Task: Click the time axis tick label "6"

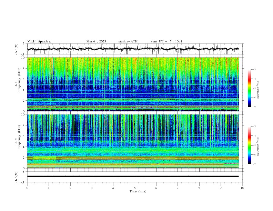Action: [x=156, y=188]
